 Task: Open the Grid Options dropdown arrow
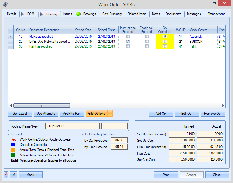110,114
